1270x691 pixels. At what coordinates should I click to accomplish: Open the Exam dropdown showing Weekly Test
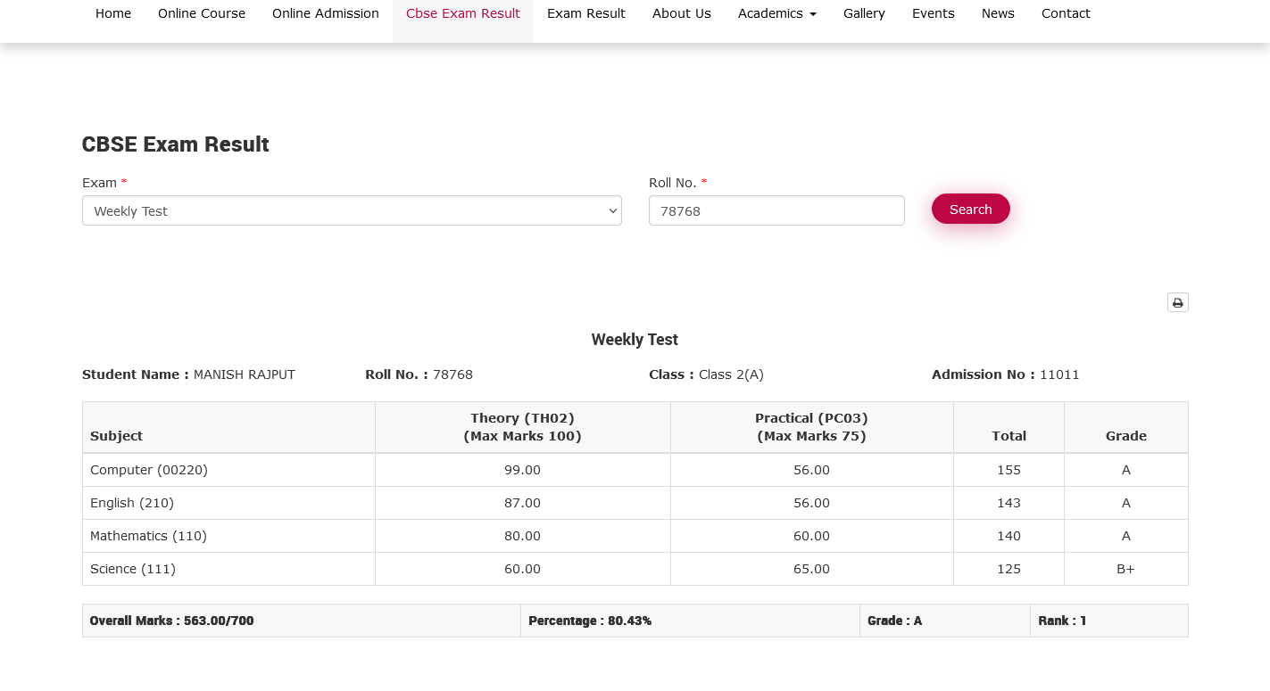pos(352,211)
